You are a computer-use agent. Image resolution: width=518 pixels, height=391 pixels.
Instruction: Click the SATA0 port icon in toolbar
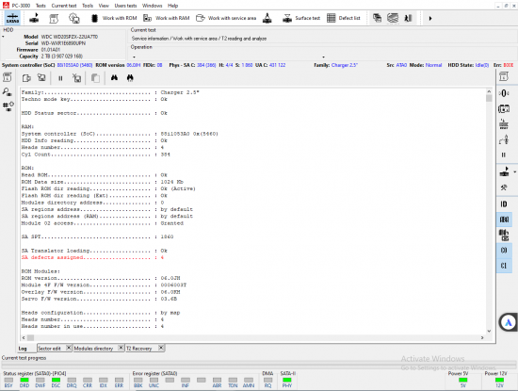tap(12, 18)
